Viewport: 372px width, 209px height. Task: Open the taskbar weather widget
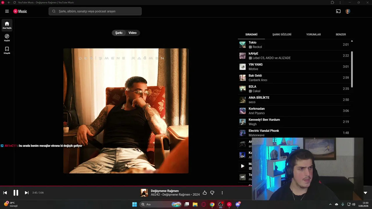point(11,204)
